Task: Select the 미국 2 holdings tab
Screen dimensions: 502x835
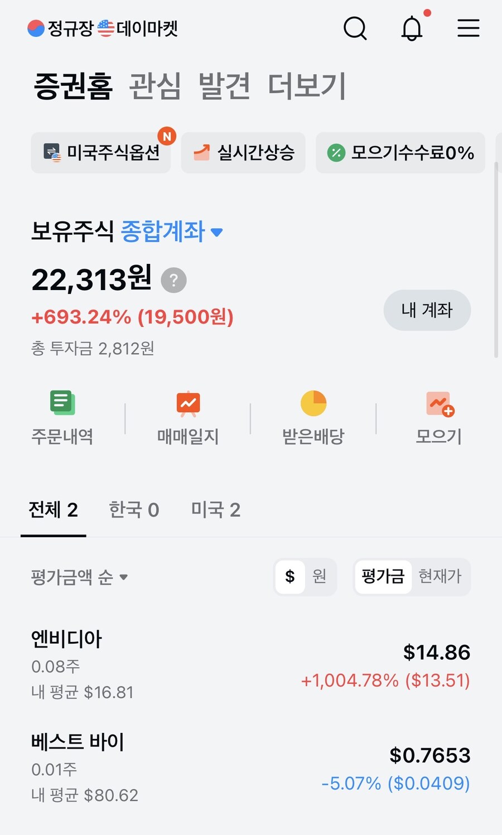Action: (x=215, y=509)
